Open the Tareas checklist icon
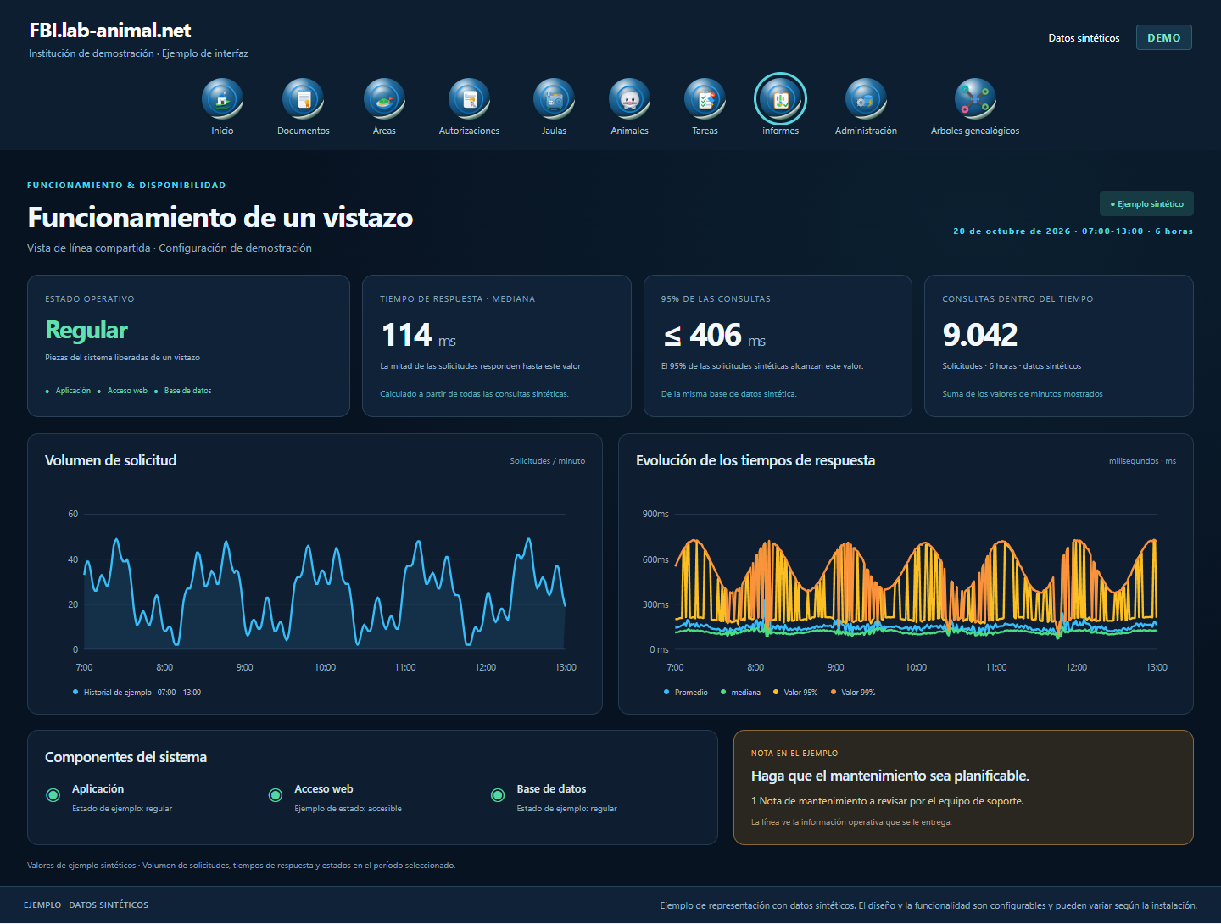1221x924 pixels. (x=705, y=98)
